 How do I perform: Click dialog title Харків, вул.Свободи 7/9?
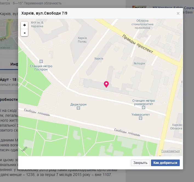[44, 13]
